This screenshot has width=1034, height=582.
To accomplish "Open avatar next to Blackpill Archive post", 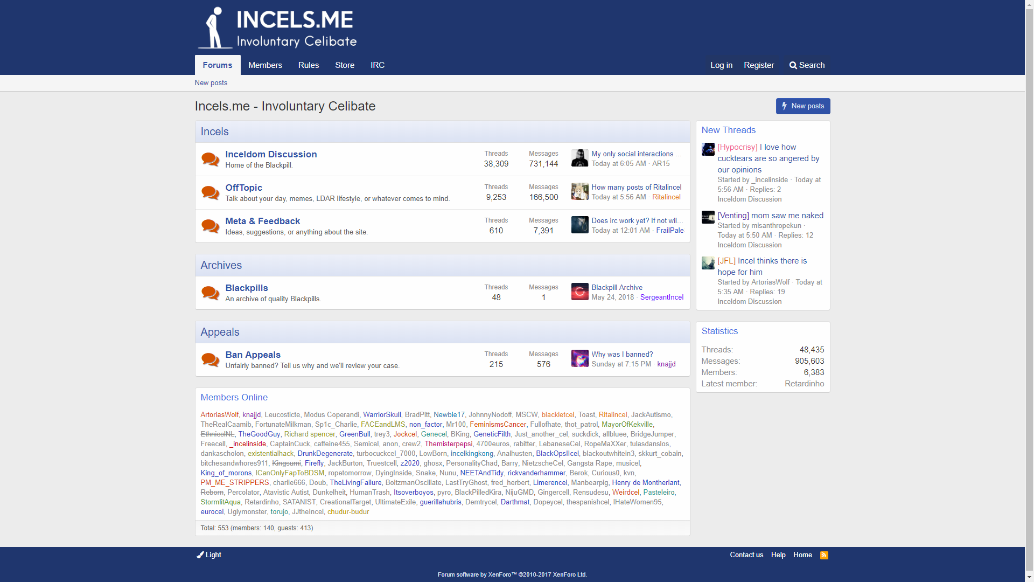I will click(x=579, y=292).
